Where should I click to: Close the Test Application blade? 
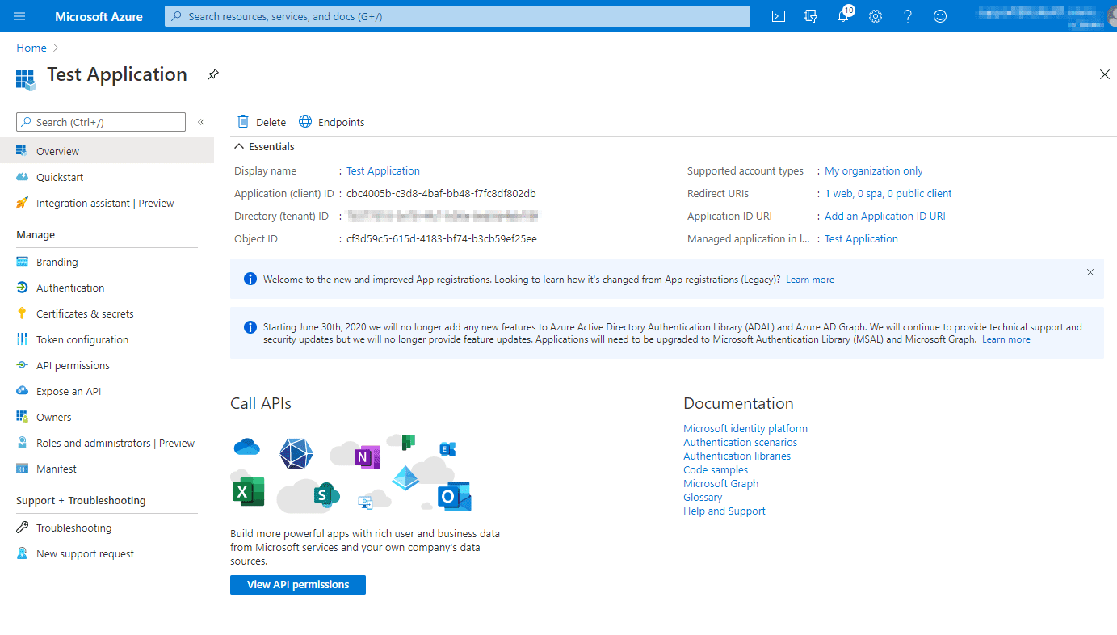click(1105, 74)
